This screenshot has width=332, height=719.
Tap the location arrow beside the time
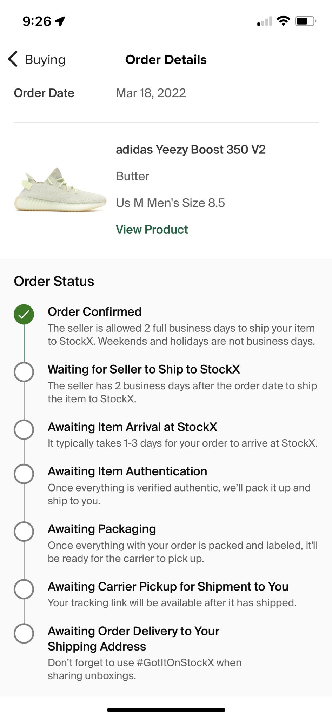pos(60,21)
